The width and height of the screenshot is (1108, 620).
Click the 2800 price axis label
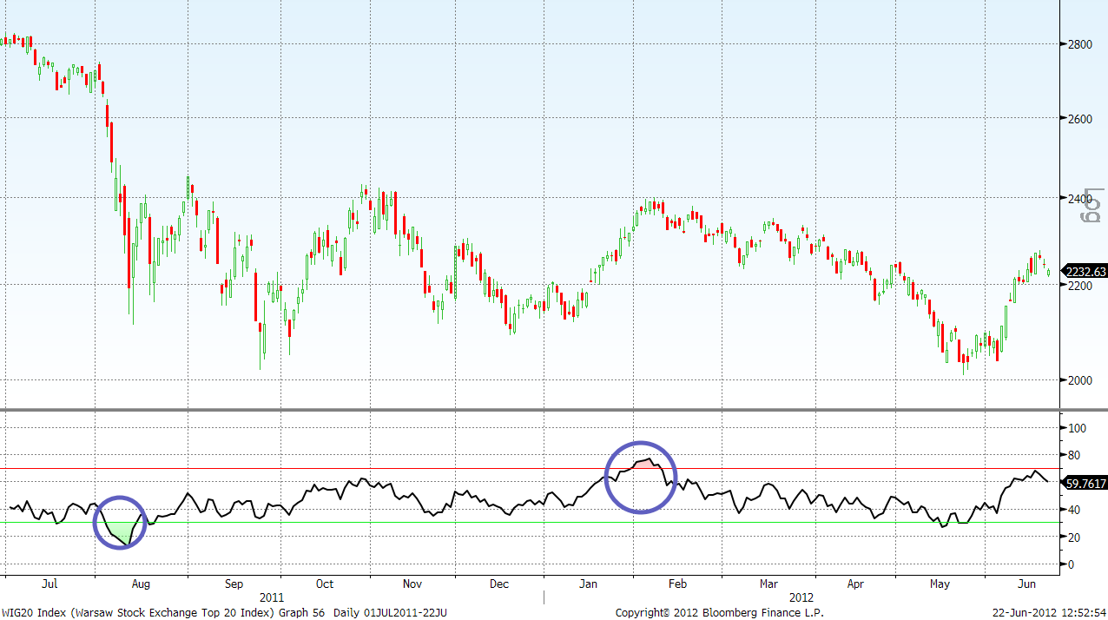click(1080, 43)
